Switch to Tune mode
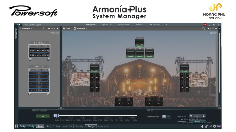 (40, 126)
